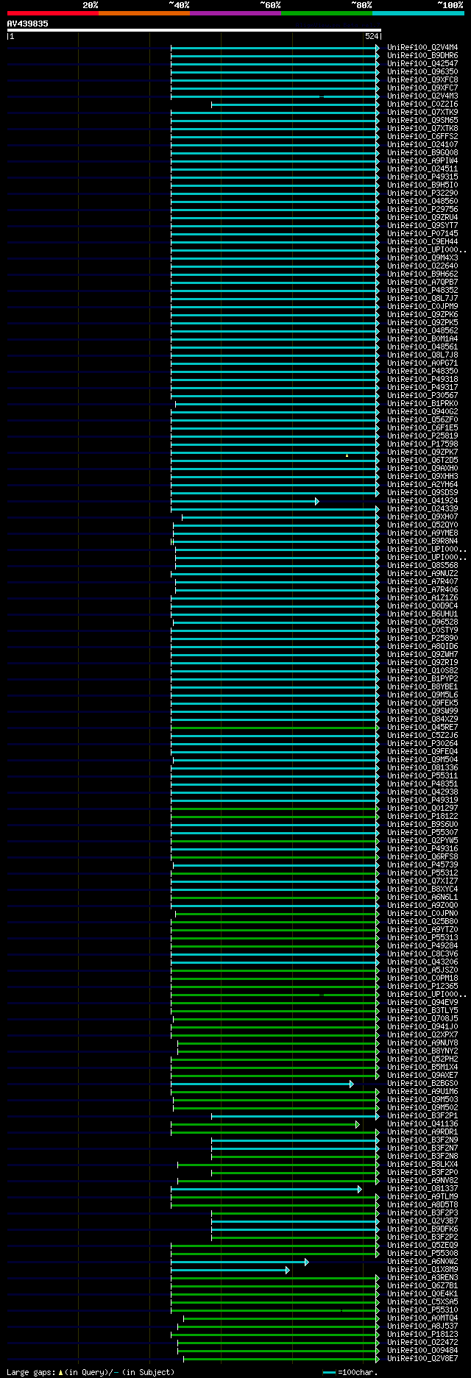The image size is (471, 1378).
Task: Open hit UniRef100_Q96350
Action: pyautogui.click(x=422, y=71)
